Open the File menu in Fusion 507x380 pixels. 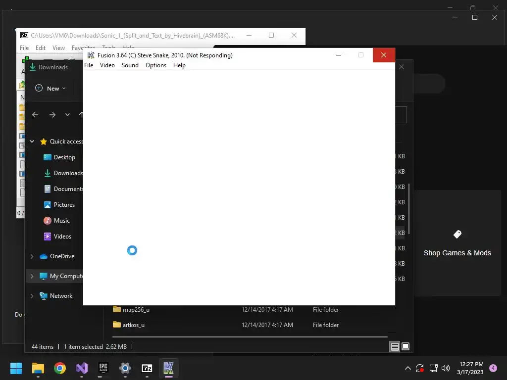coord(89,65)
